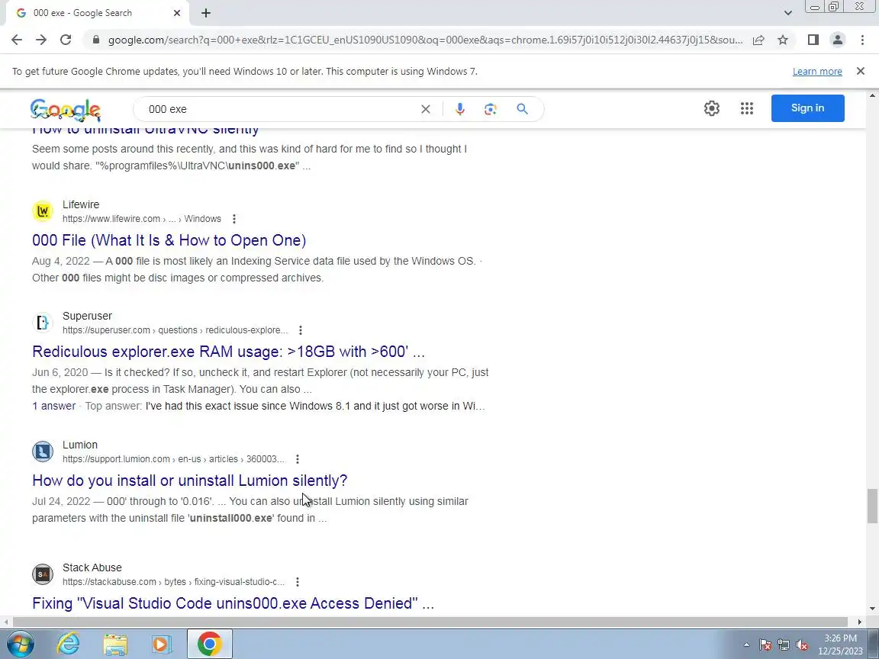This screenshot has width=879, height=659.
Task: Dismiss the Chrome updates notification bar
Action: [x=861, y=71]
